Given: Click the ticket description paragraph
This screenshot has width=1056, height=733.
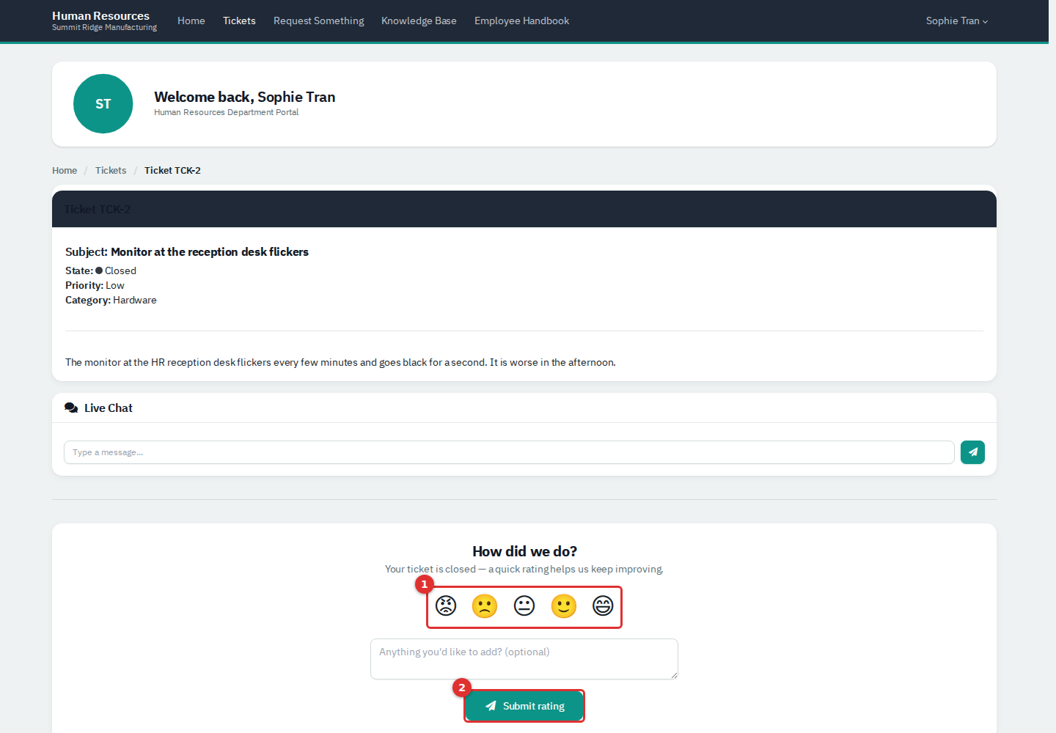Looking at the screenshot, I should (x=340, y=362).
